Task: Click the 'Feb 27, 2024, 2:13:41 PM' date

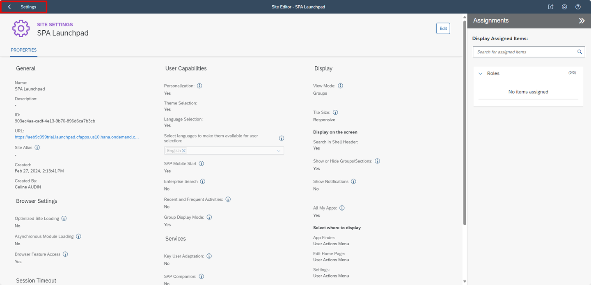Action: pos(39,171)
